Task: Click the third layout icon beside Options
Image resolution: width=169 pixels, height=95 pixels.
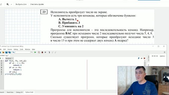Action: [157, 56]
